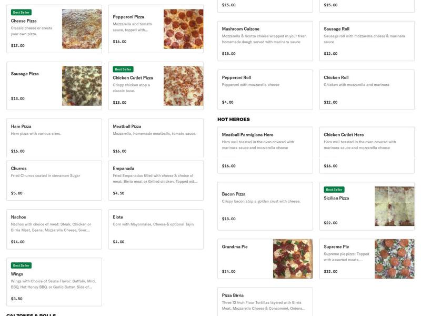
Task: Open the Pizza Birria menu item
Action: pos(265,301)
